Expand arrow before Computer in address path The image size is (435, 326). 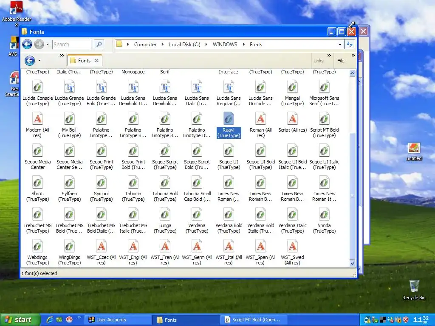pyautogui.click(x=127, y=44)
